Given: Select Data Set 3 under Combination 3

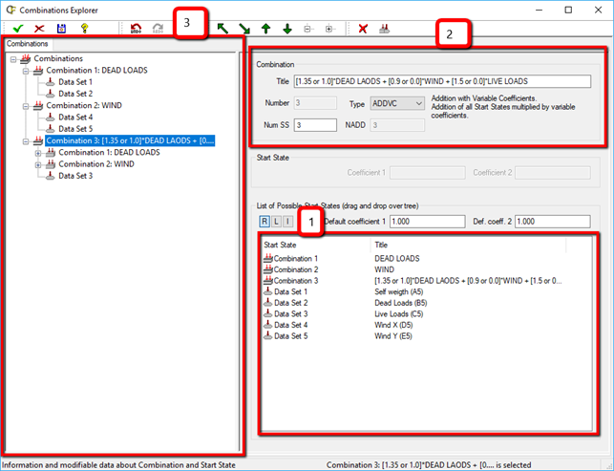Looking at the screenshot, I should 75,176.
